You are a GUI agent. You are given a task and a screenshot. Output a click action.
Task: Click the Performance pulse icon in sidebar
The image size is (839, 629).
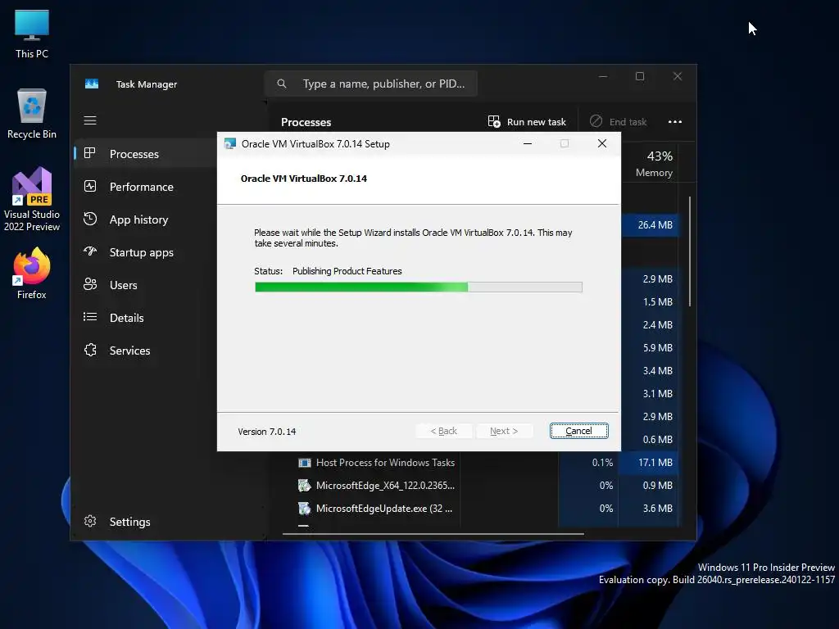pyautogui.click(x=90, y=186)
